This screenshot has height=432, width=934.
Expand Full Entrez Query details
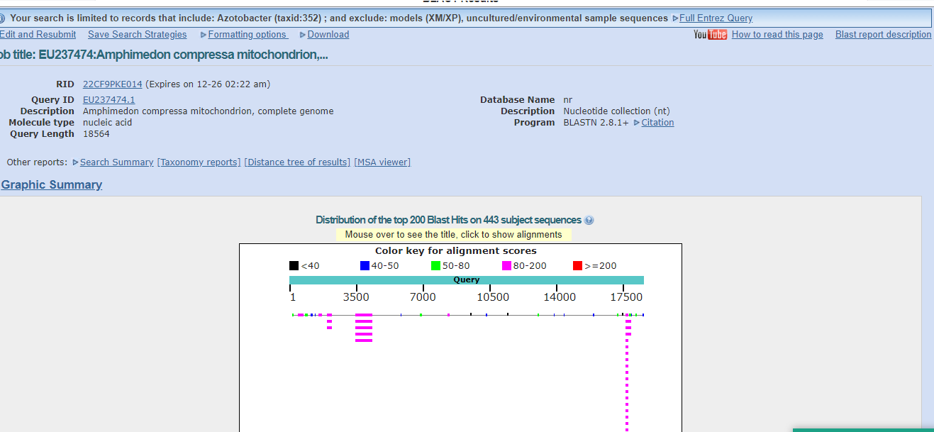(712, 18)
